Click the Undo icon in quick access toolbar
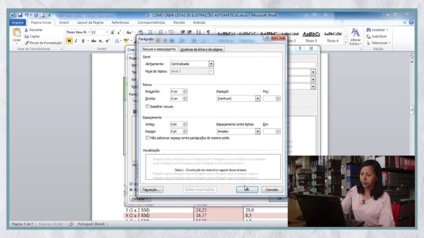Image resolution: width=424 pixels, height=238 pixels. tap(26, 15)
